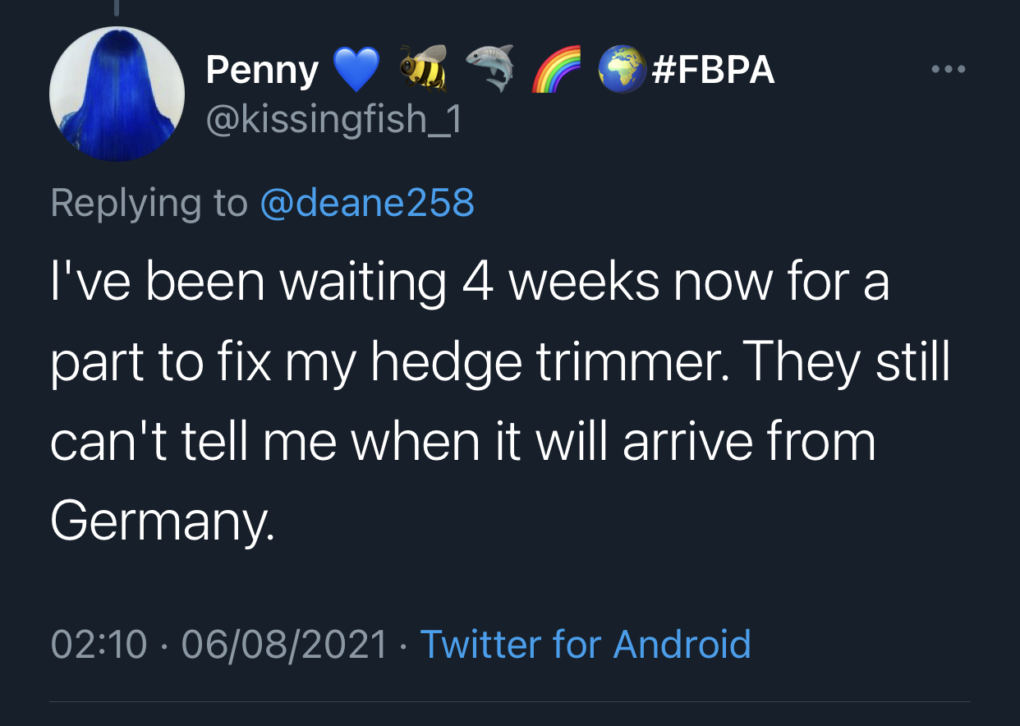Viewport: 1020px width, 726px height.
Task: Open Penny's profile via display name
Action: [262, 70]
